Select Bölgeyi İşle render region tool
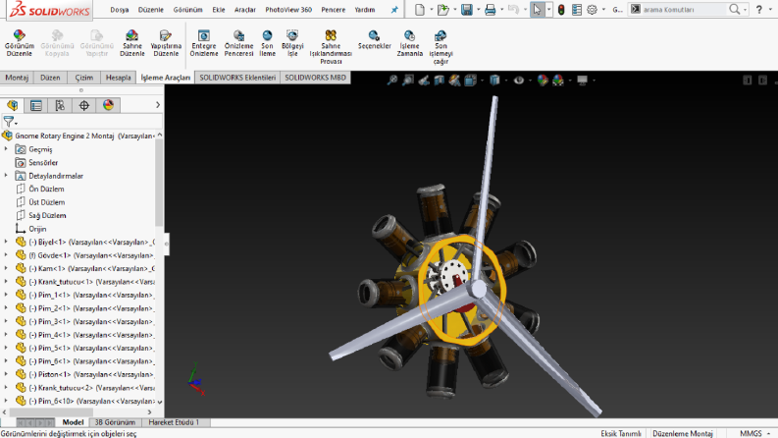The width and height of the screenshot is (778, 438). (292, 42)
